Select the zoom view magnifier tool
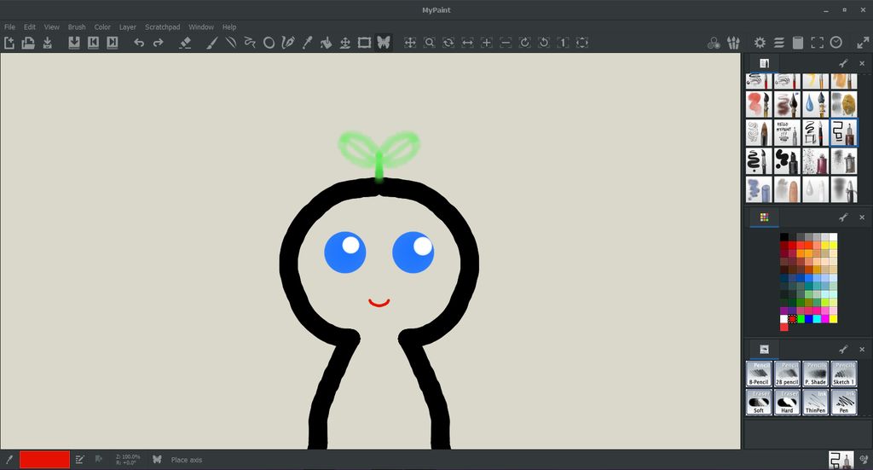873x470 pixels. [x=430, y=43]
